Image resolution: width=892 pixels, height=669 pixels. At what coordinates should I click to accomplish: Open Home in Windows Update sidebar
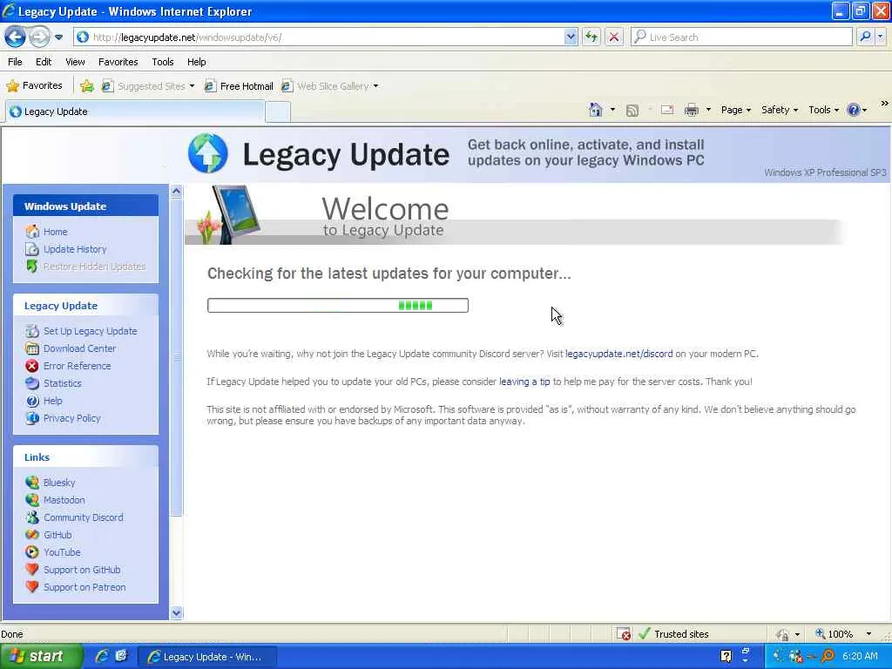(55, 232)
